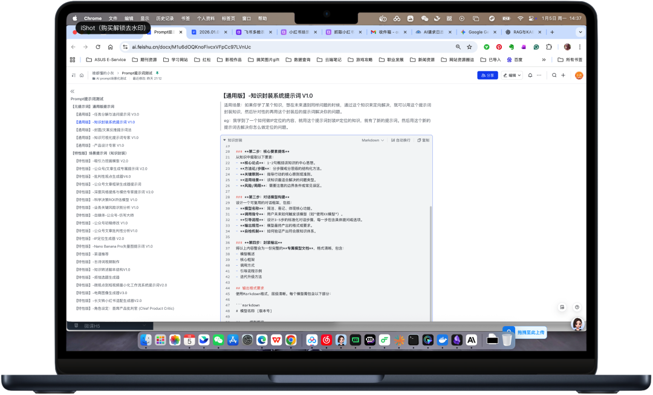The image size is (653, 395).
Task: Open the Pinterest extension icon
Action: click(x=499, y=47)
